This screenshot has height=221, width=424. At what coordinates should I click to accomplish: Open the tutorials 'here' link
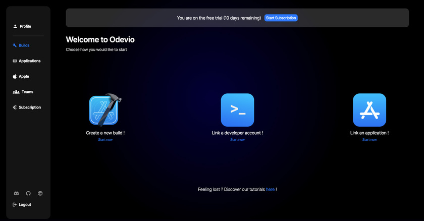(x=270, y=189)
